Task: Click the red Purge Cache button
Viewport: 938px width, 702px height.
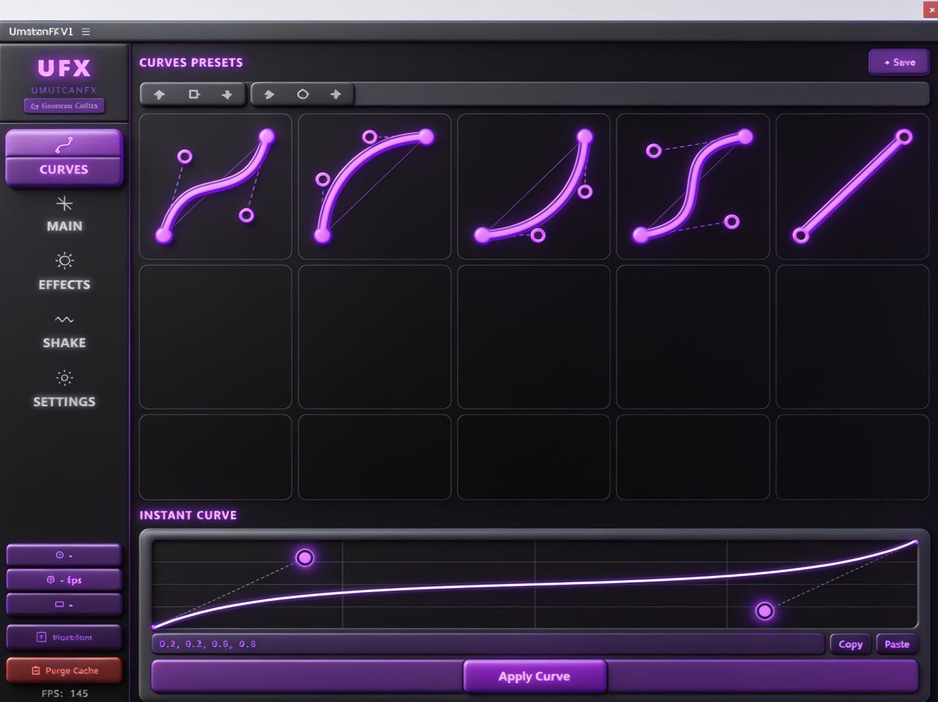Action: tap(64, 670)
